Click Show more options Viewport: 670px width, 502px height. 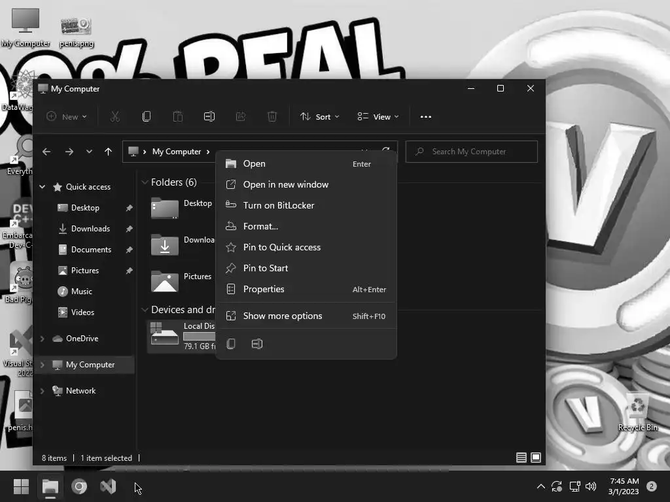306,316
